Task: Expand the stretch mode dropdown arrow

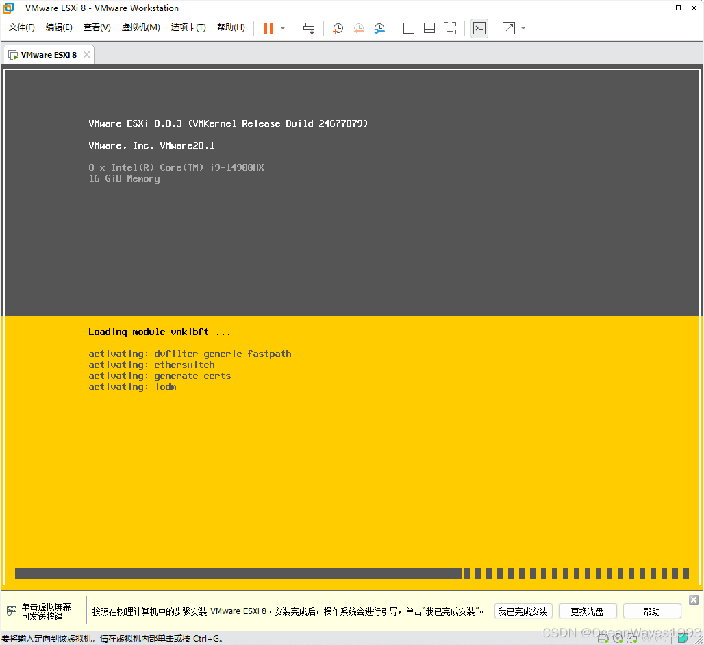Action: (523, 28)
